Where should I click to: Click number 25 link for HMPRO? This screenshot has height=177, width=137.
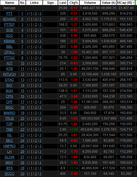pyautogui.click(x=22, y=146)
